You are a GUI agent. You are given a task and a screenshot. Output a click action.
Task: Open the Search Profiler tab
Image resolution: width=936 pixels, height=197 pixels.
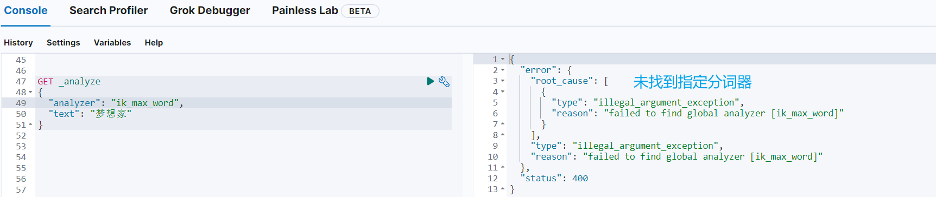[109, 10]
